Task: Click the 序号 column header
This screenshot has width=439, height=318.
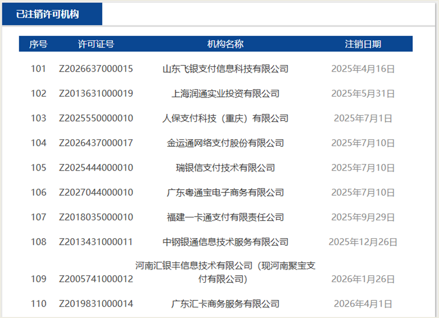Action: pos(38,44)
